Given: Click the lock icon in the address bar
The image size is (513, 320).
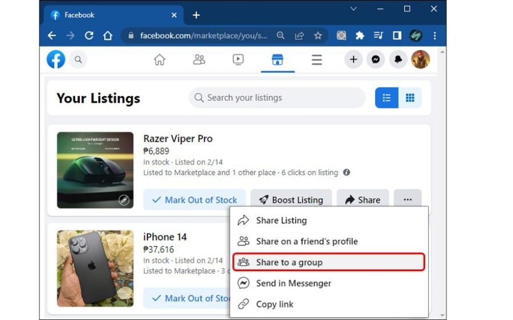Looking at the screenshot, I should [131, 35].
